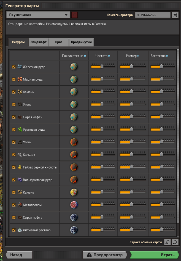181x261 pixels.
Task: Click the info icon next to Богатство
Action: pos(167,56)
